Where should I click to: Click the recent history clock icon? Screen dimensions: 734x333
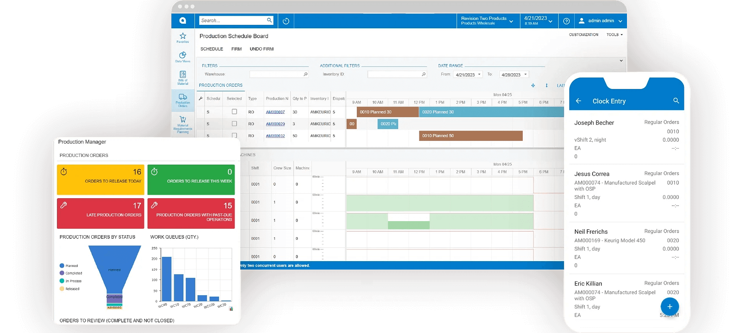point(286,21)
